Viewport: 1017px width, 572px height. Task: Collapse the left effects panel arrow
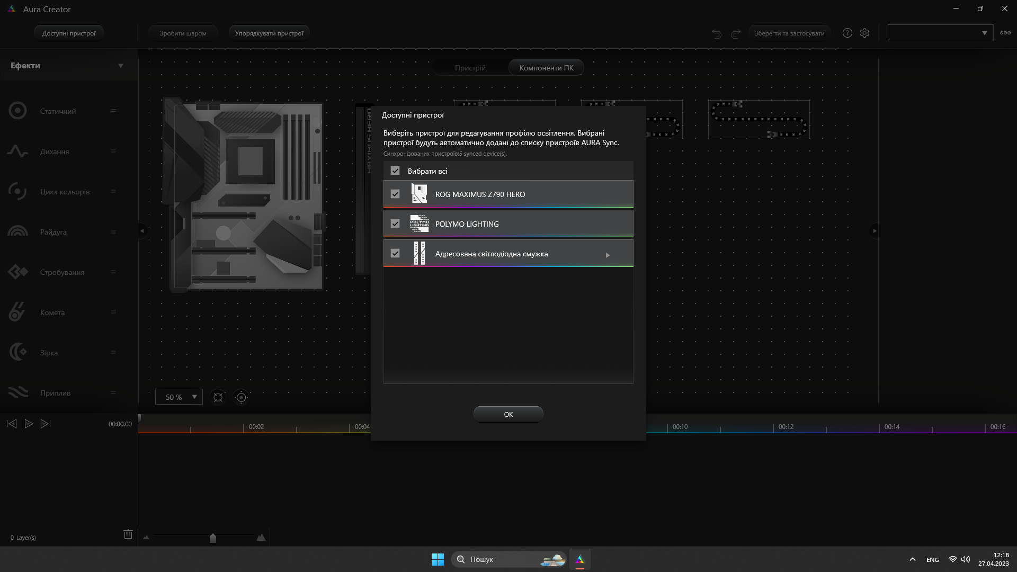(x=142, y=231)
